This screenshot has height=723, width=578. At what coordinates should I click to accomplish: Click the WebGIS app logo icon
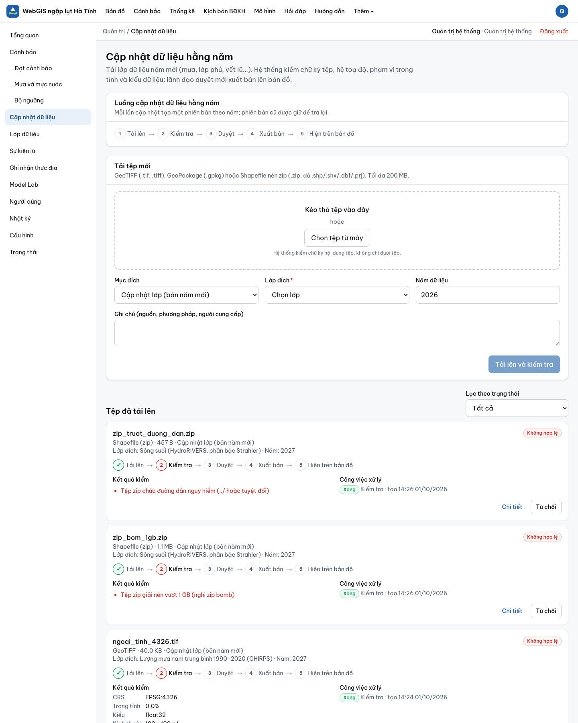pyautogui.click(x=13, y=11)
